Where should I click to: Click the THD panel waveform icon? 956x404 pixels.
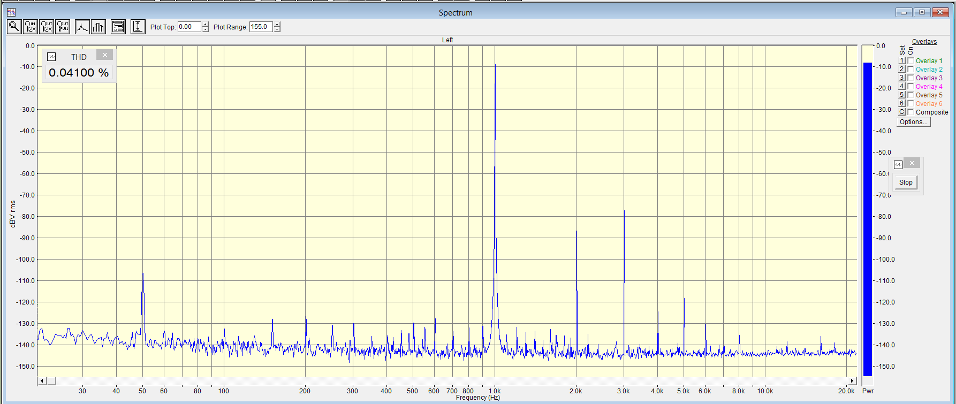coord(51,57)
